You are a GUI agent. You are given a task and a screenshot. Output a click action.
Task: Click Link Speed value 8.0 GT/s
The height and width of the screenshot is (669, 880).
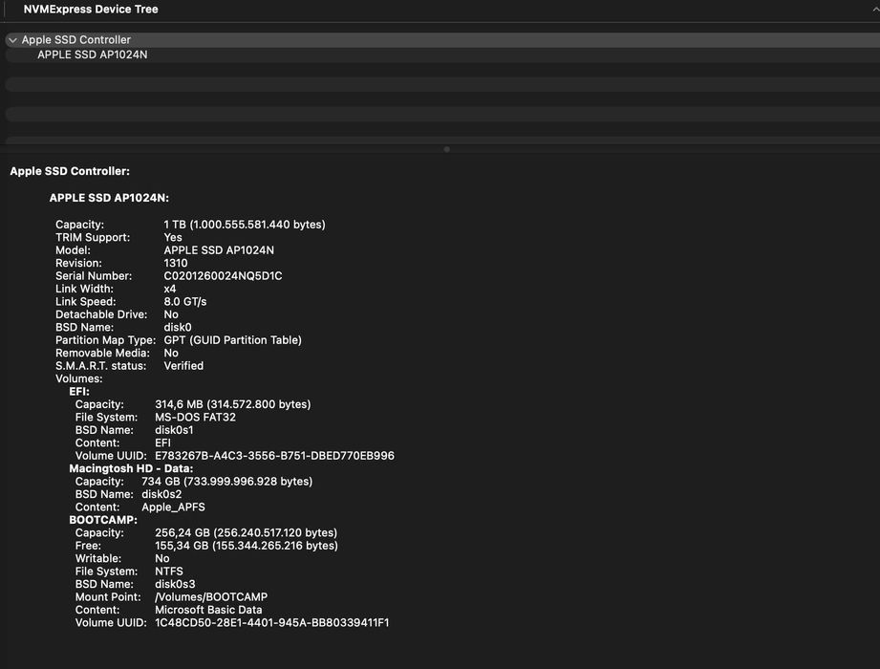click(x=185, y=302)
